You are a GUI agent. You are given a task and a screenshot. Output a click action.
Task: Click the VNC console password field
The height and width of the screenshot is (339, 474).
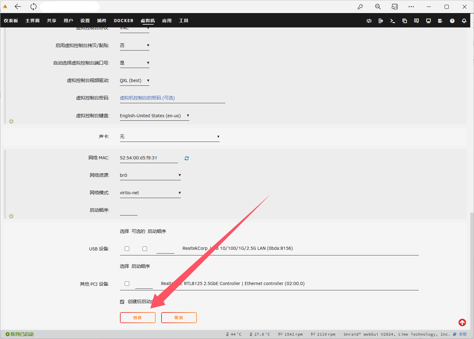[172, 98]
